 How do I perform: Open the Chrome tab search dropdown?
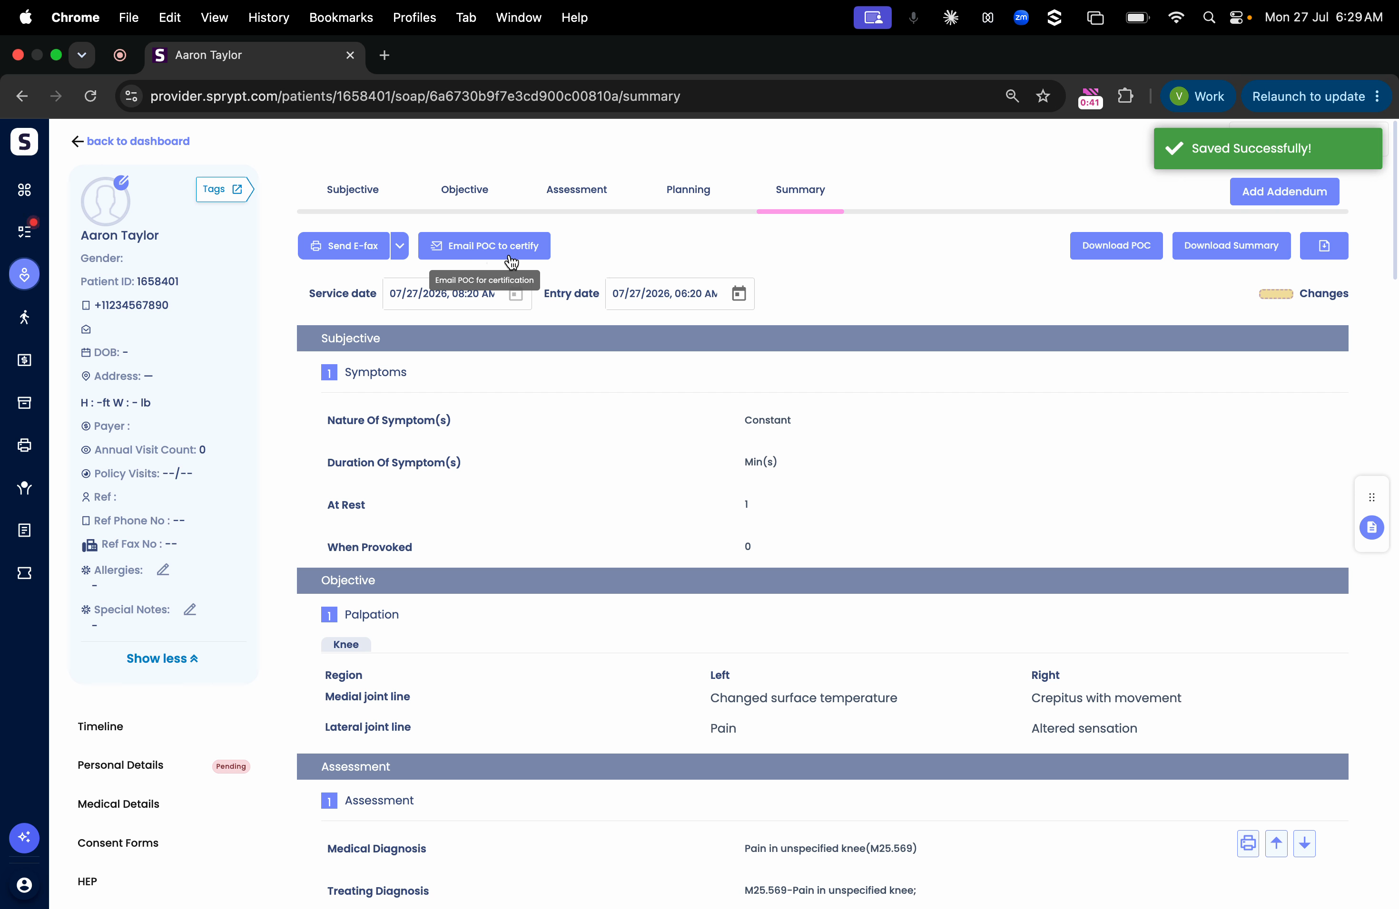coord(82,55)
